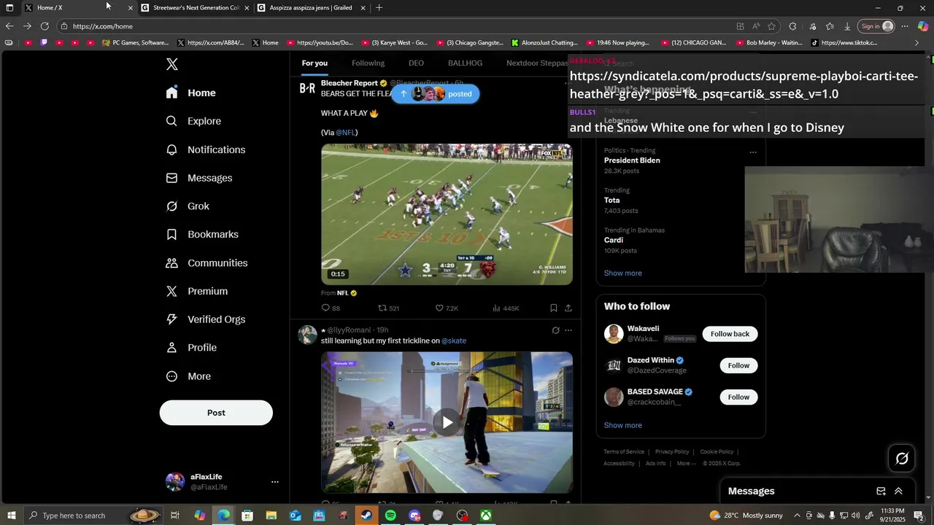
Task: Open the NFL football video
Action: click(x=447, y=214)
